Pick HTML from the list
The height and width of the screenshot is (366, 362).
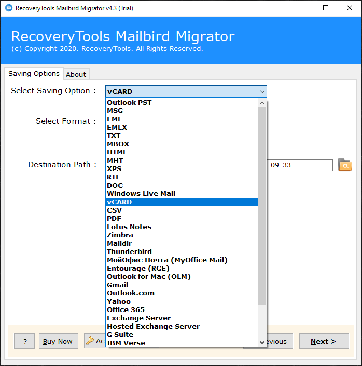[182, 152]
